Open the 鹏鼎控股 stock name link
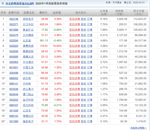This screenshot has width=150, height=131. tap(28, 51)
